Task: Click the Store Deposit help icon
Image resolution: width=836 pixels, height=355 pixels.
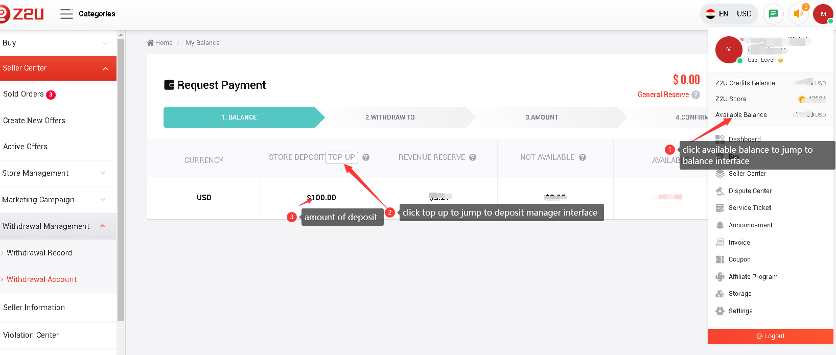Action: pyautogui.click(x=366, y=157)
